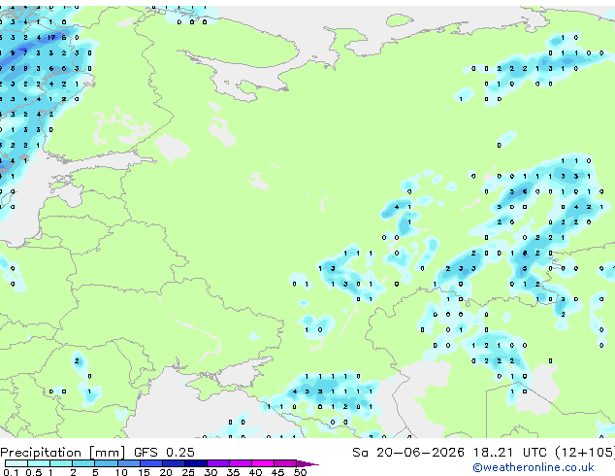The width and height of the screenshot is (615, 476).
Task: Select the 30–35 mm purple legend swatch
Action: pyautogui.click(x=217, y=463)
